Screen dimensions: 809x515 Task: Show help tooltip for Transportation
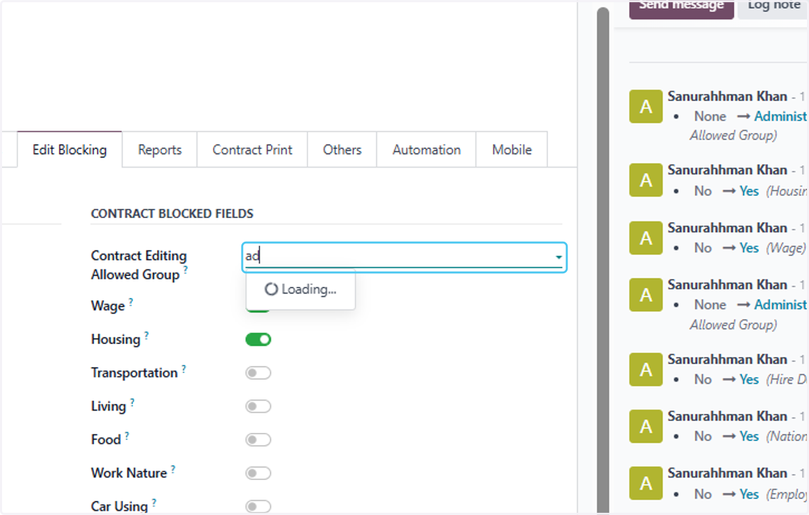[x=183, y=370]
